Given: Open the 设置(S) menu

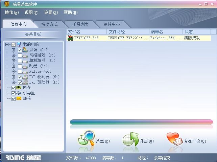Looking at the screenshot, I should pyautogui.click(x=51, y=13).
